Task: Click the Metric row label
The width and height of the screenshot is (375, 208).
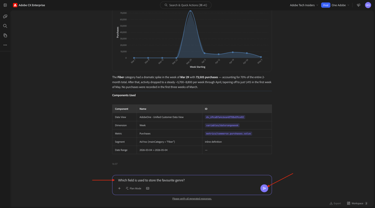Action: point(118,134)
